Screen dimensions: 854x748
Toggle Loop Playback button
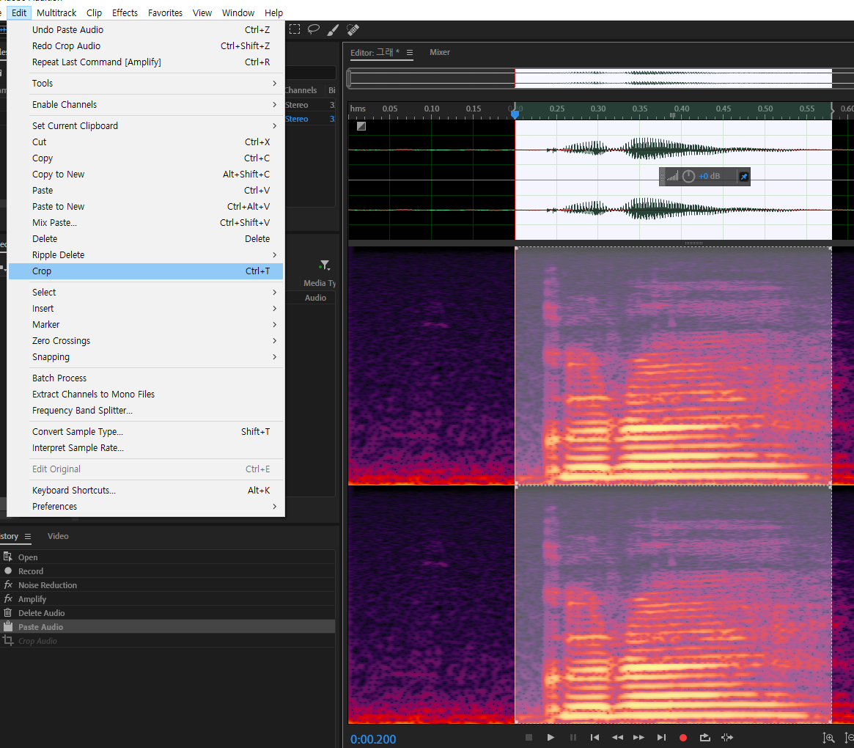704,738
